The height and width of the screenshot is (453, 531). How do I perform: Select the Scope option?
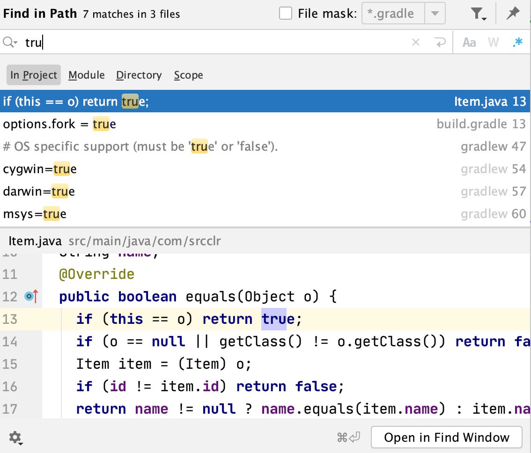point(188,75)
